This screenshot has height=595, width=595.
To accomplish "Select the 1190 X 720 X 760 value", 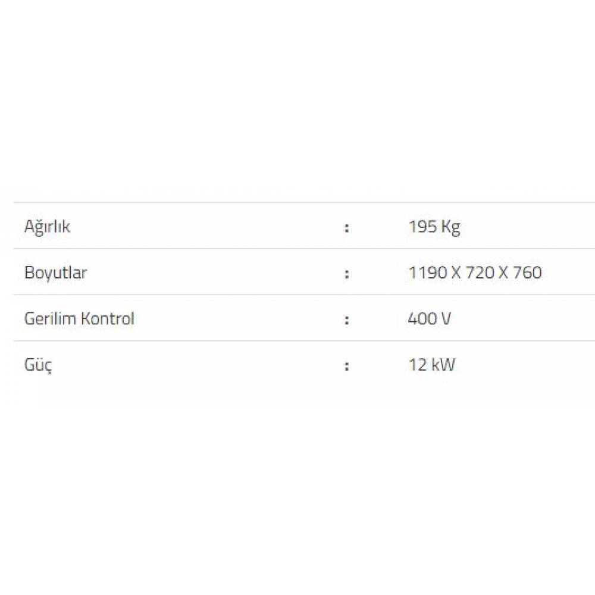I will (475, 273).
